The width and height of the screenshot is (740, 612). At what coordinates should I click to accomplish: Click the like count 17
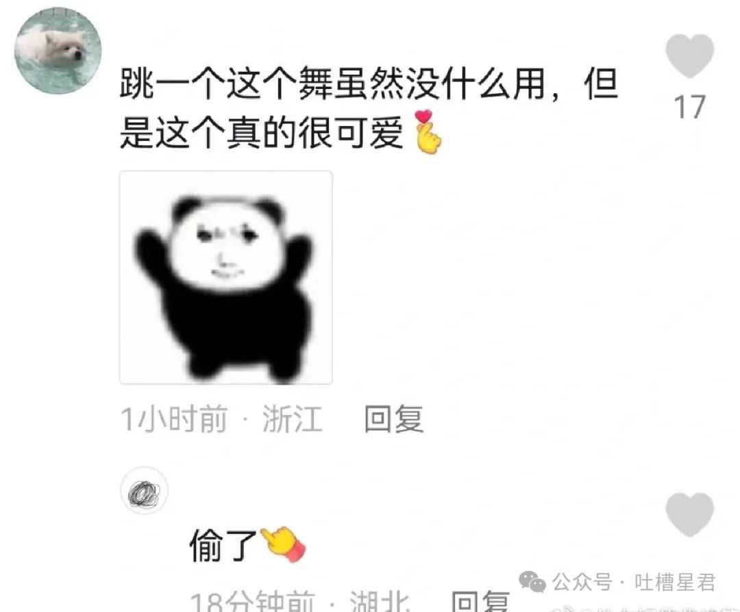coord(689,107)
